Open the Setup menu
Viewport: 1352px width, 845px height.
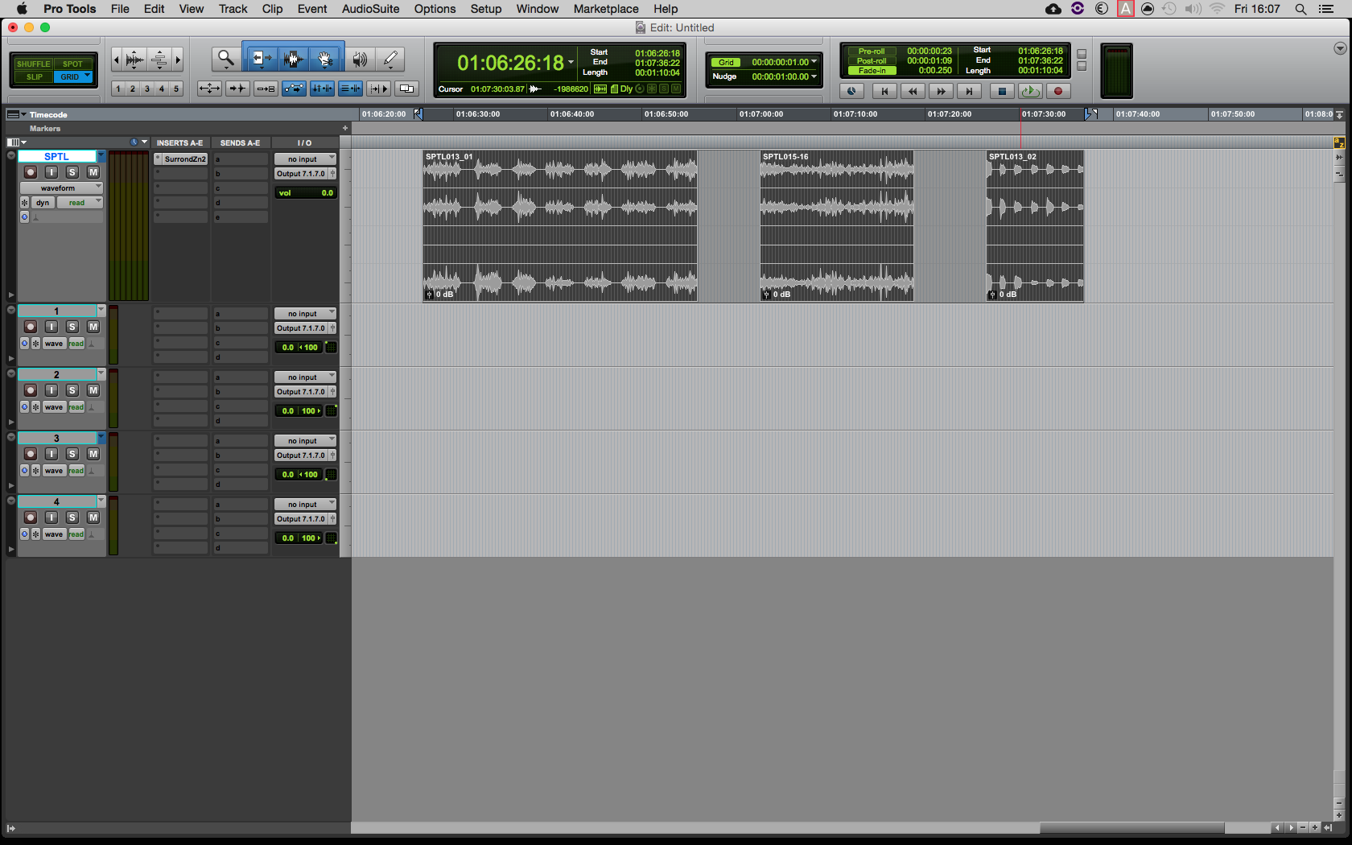coord(486,9)
